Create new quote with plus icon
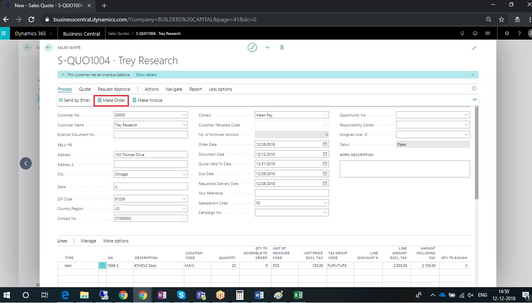The width and height of the screenshot is (532, 303). 267,48
